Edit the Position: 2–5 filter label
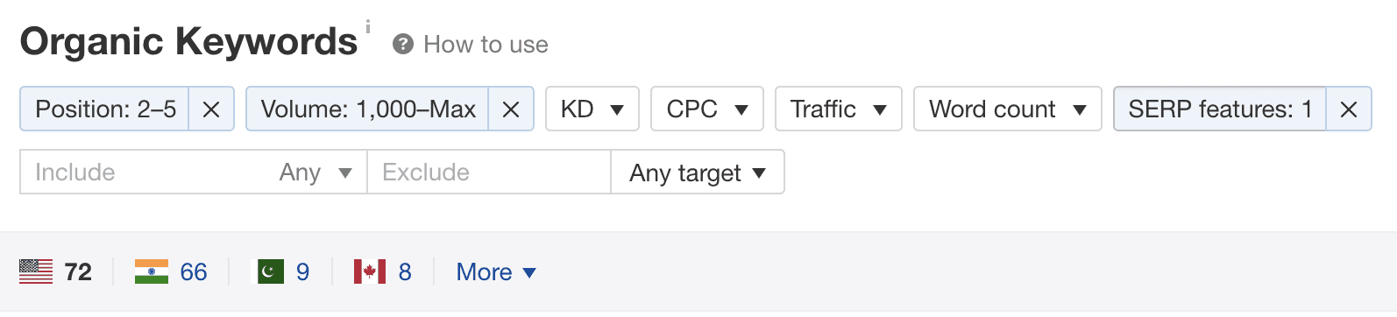The height and width of the screenshot is (317, 1397). coord(105,109)
